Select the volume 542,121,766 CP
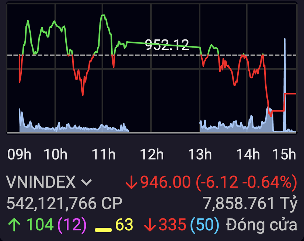 click(x=64, y=203)
